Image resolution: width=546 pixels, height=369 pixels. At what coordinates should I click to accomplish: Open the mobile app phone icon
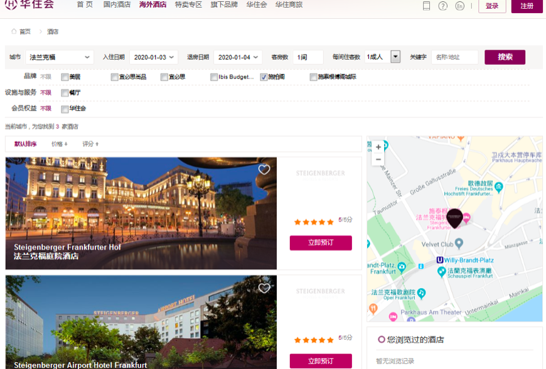426,6
